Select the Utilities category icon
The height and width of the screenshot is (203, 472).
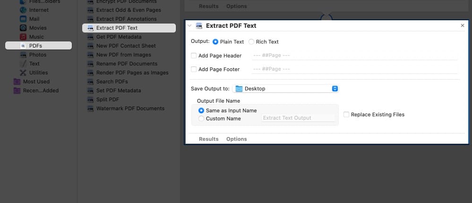(x=23, y=73)
